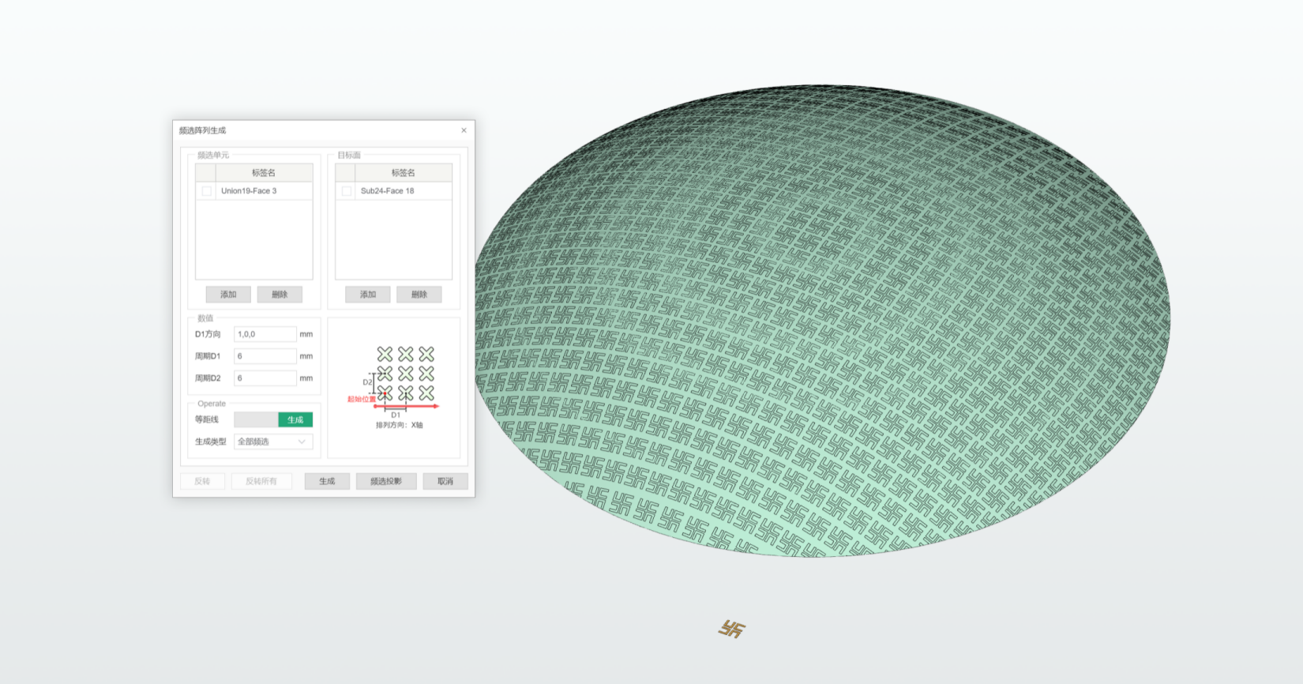Image resolution: width=1303 pixels, height=684 pixels.
Task: Click 删除 under the 目标面 list
Action: pyautogui.click(x=419, y=295)
